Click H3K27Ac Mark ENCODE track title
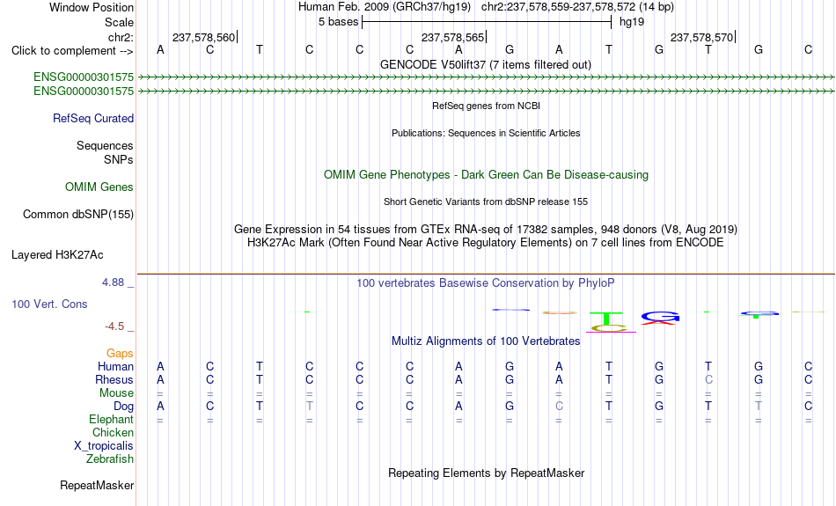 486,243
